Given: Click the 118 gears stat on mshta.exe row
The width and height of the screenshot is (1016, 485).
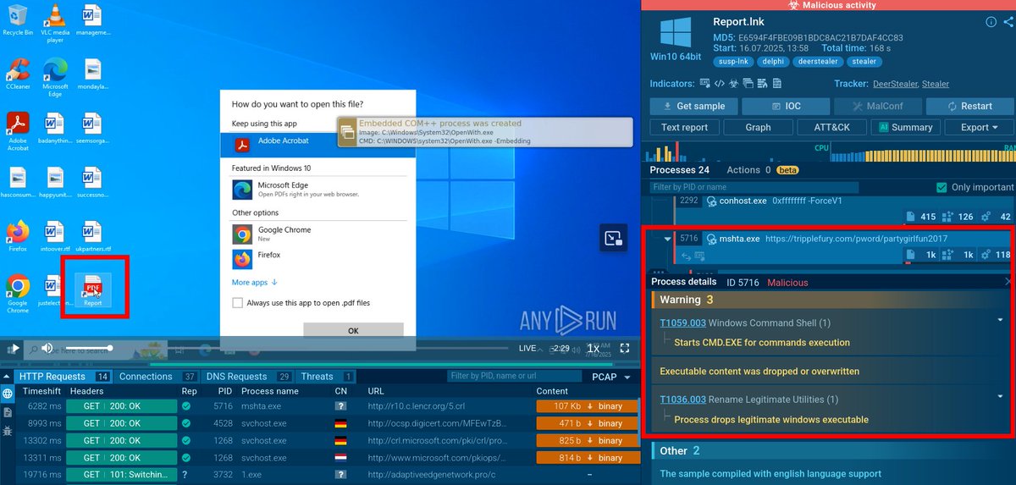Looking at the screenshot, I should (996, 255).
